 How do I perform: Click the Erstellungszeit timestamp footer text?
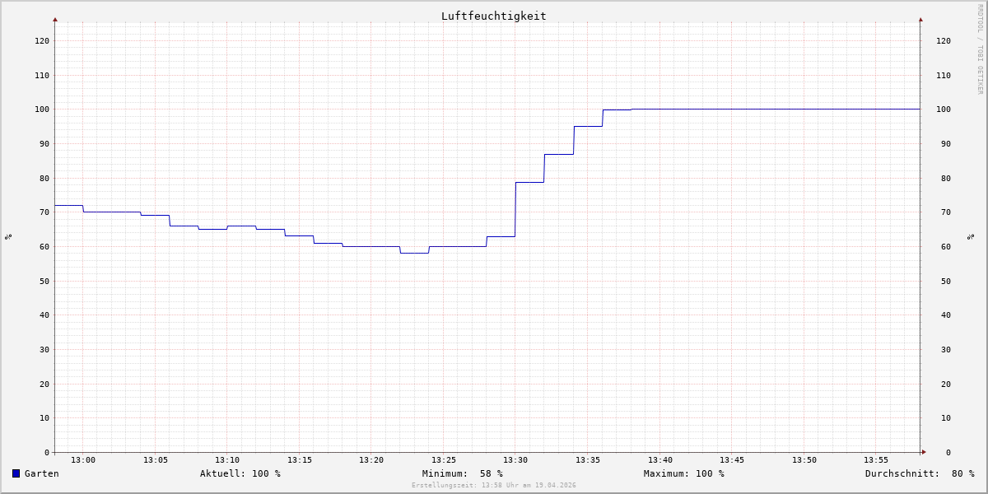click(493, 486)
